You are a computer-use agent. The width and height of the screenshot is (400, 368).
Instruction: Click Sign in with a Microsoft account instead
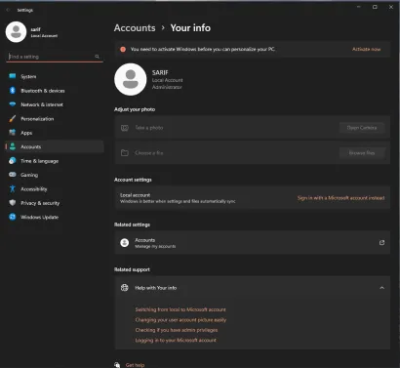[340, 198]
